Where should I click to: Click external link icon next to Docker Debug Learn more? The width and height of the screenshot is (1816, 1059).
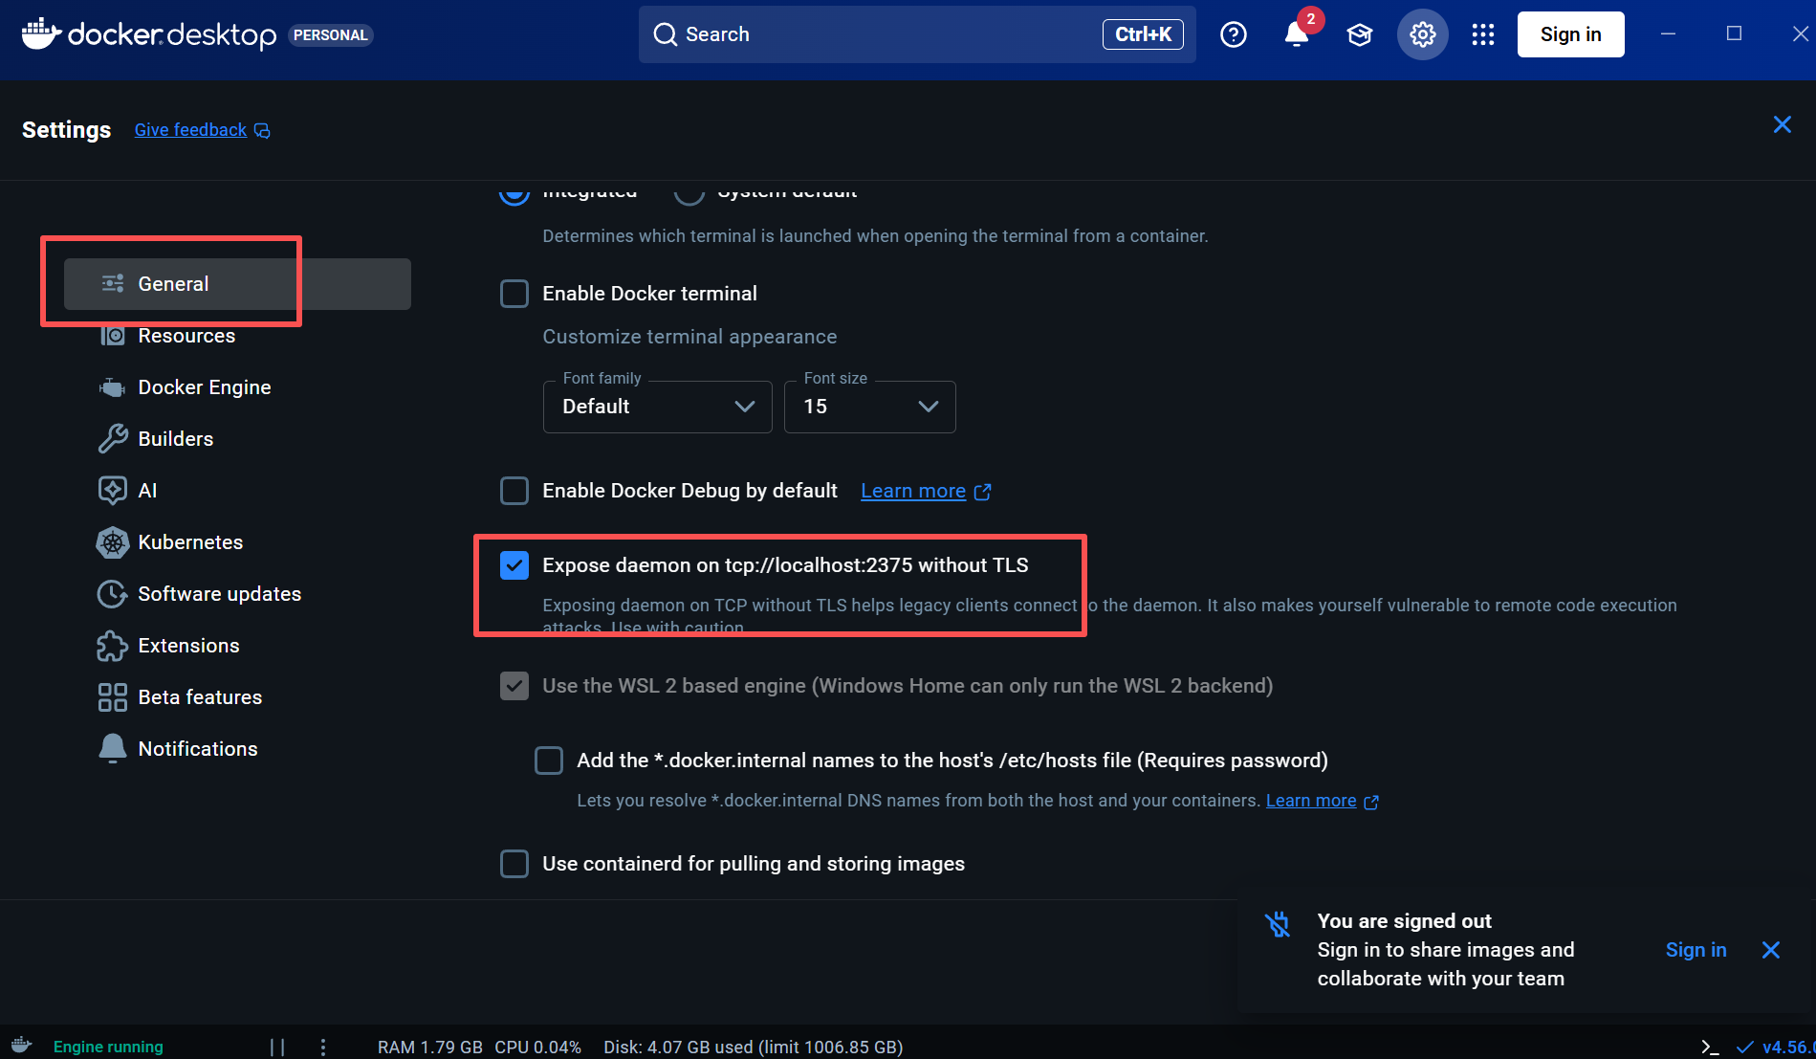pos(982,492)
